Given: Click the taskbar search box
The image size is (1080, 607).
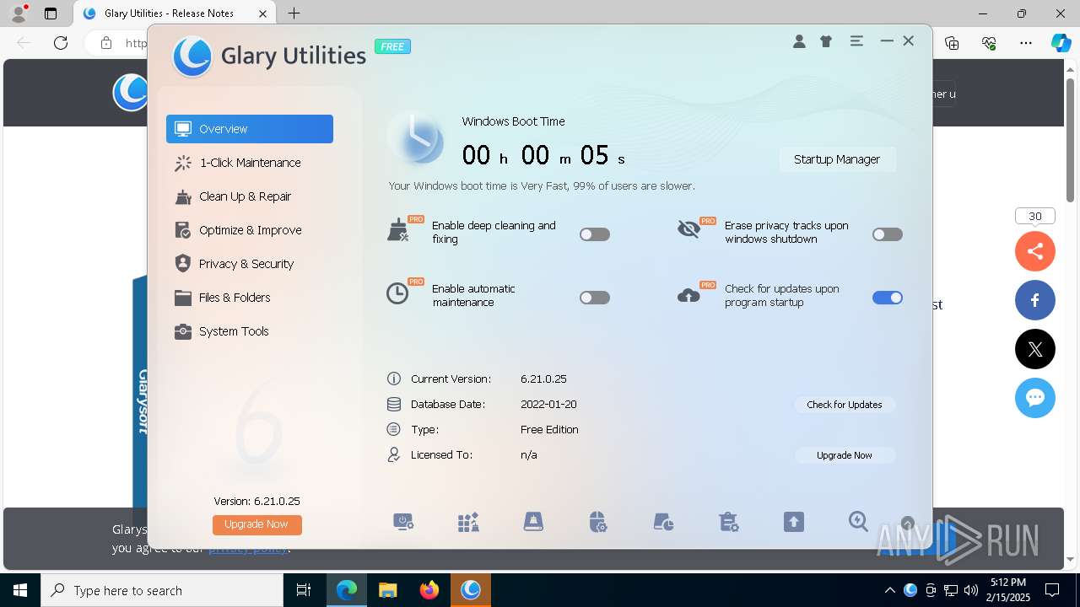Looking at the screenshot, I should (x=162, y=590).
